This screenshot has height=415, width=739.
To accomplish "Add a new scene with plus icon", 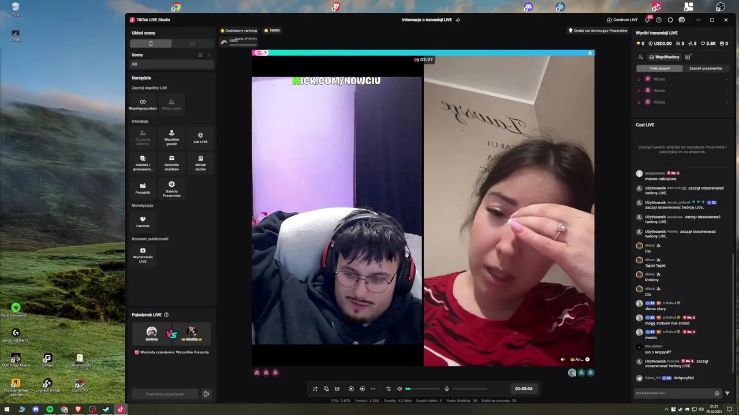I will (209, 55).
